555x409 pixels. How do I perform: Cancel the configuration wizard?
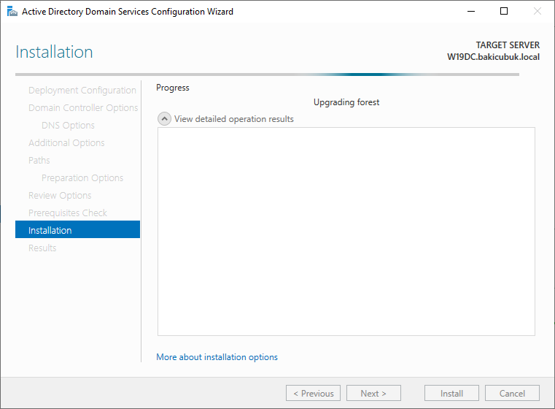512,393
